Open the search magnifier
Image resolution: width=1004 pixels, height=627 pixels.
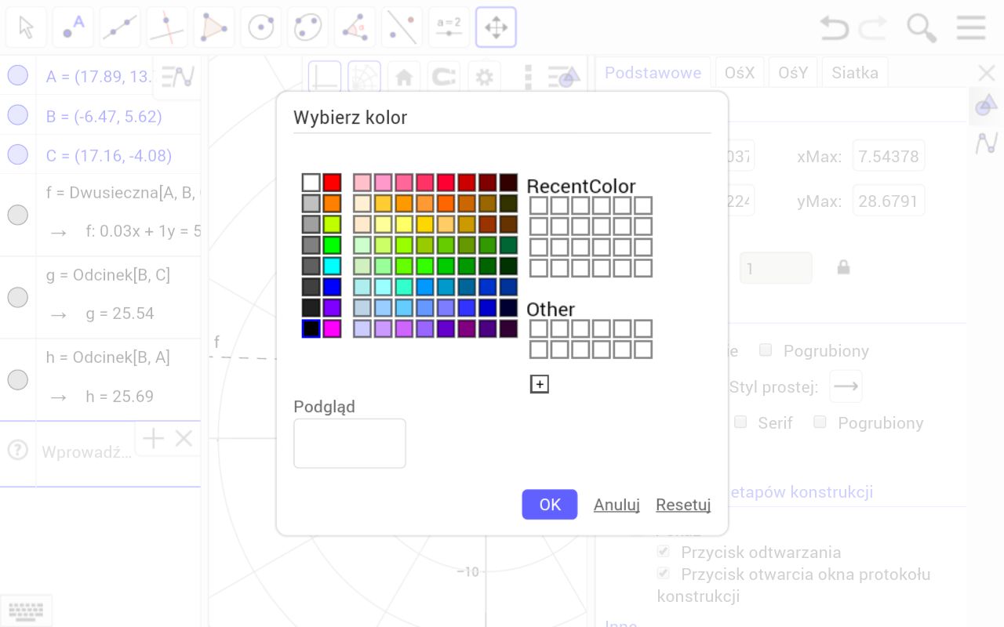tap(922, 28)
